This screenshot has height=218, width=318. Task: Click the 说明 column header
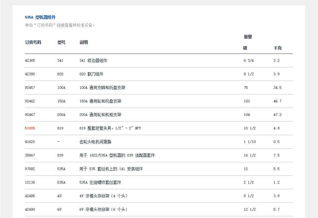[x=84, y=43]
